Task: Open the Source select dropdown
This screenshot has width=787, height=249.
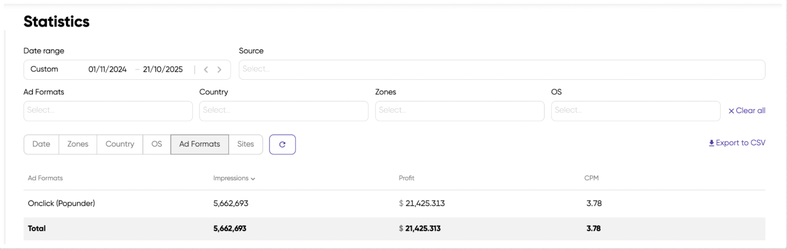Action: 502,70
